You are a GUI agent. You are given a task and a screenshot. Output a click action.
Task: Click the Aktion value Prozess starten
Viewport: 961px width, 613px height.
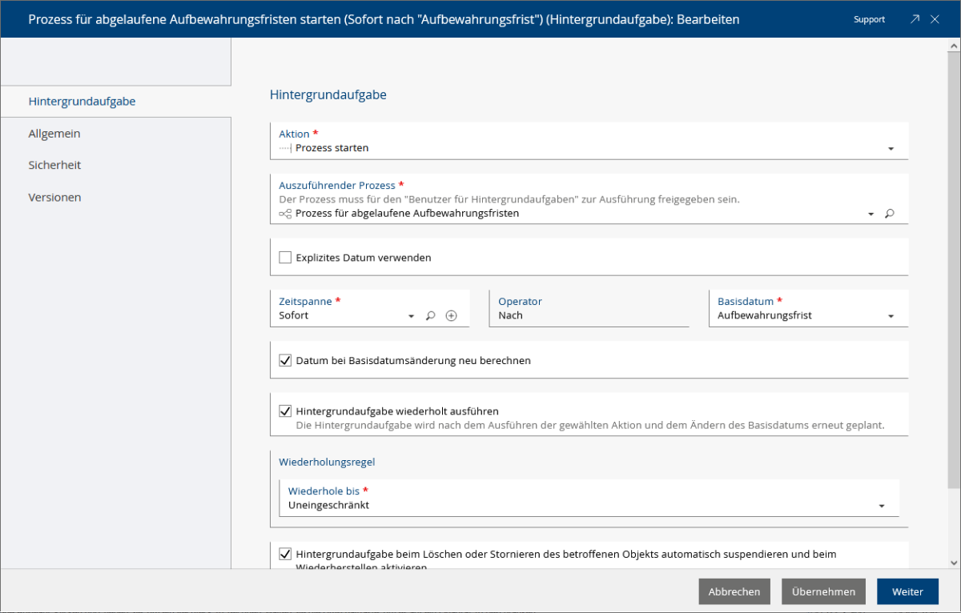332,148
